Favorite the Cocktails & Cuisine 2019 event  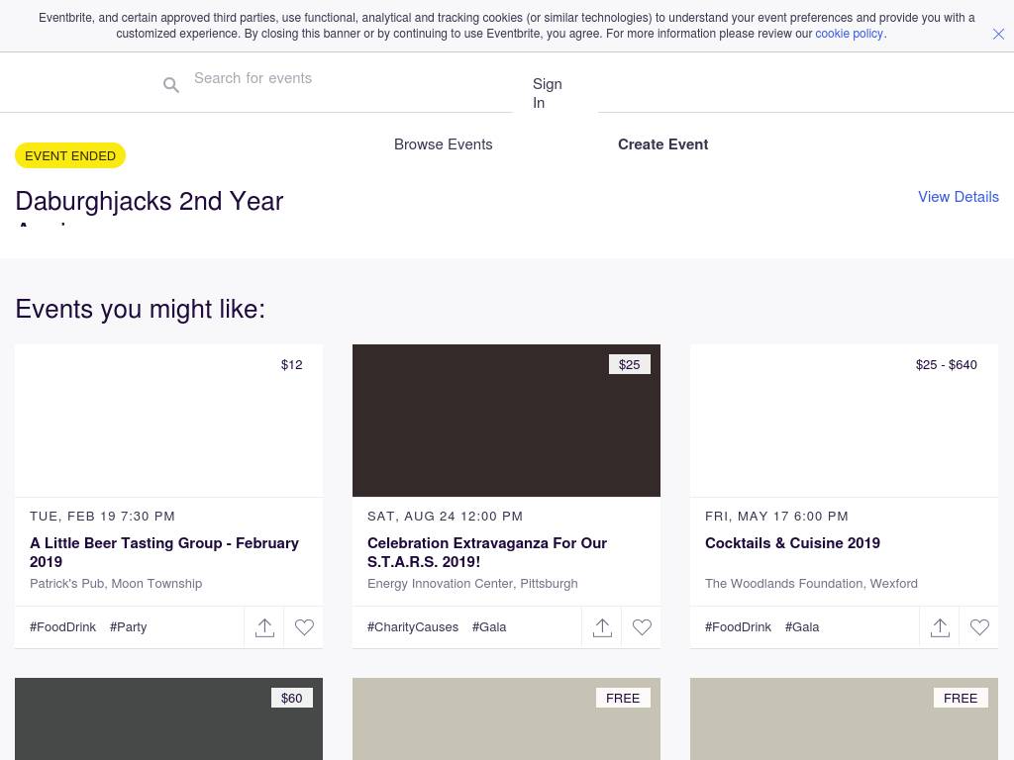(979, 627)
